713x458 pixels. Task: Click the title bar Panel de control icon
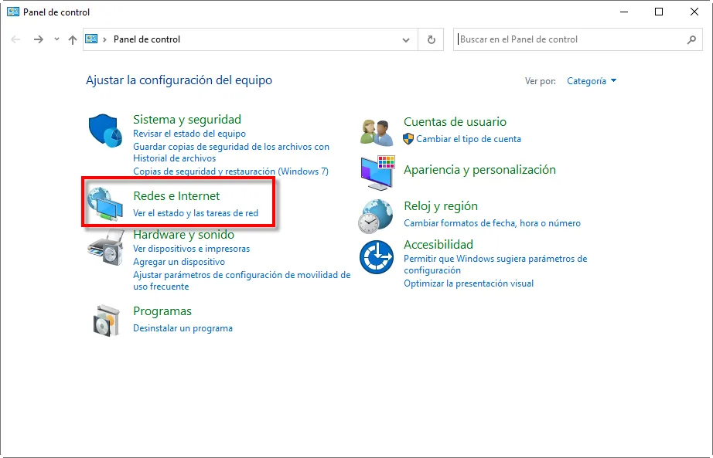(x=12, y=12)
